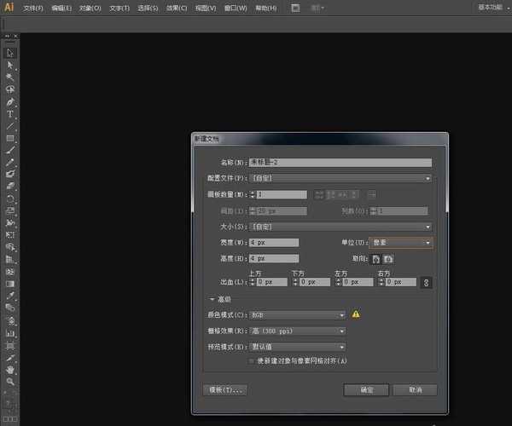Select the Free Transform tool
Screen dimensions: 512x426
10,235
